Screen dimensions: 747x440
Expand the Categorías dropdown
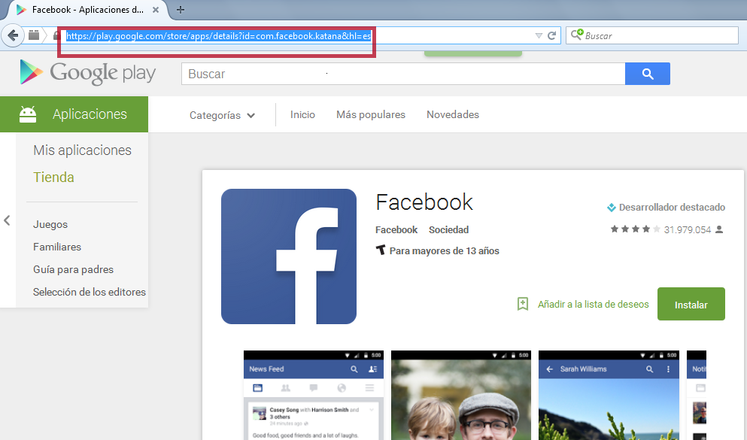[222, 115]
